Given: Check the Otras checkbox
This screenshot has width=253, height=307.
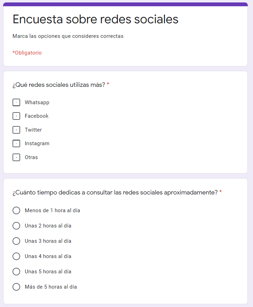Looking at the screenshot, I should click(16, 157).
